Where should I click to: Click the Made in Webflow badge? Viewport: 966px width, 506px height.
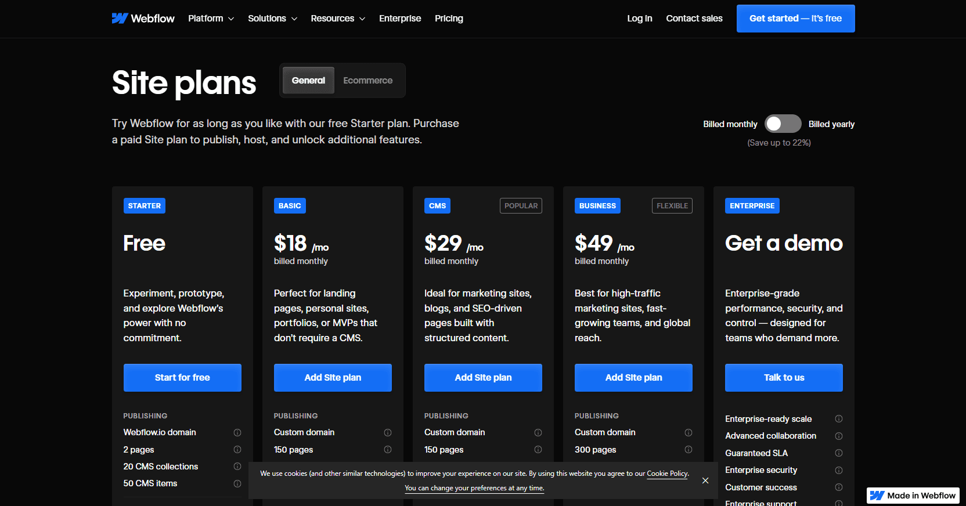tap(913, 496)
